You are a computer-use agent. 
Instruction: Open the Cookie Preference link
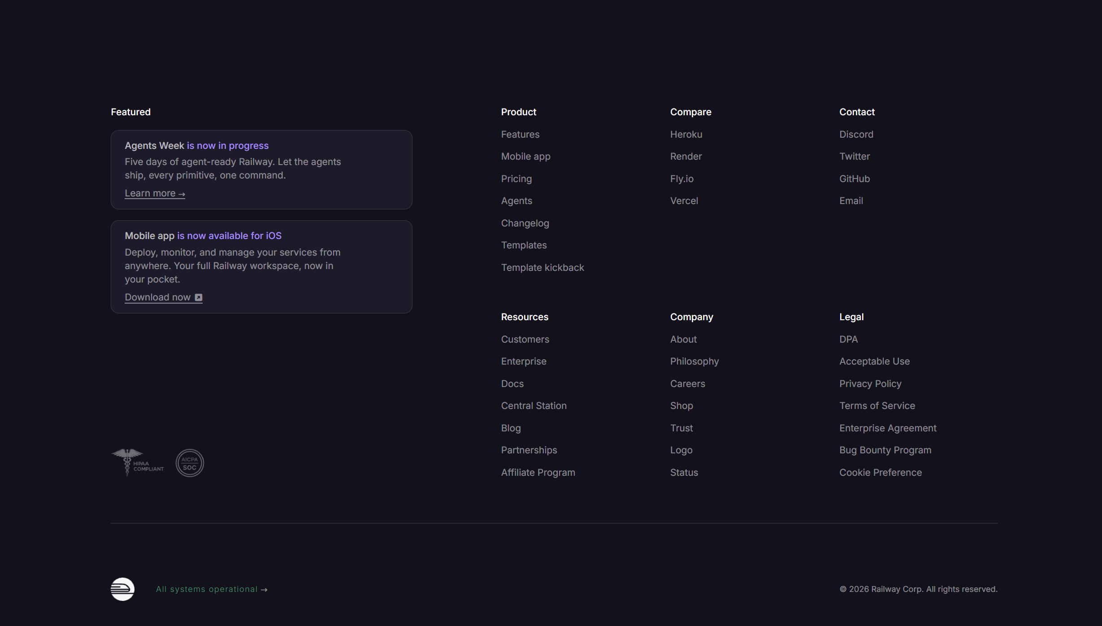(x=881, y=473)
